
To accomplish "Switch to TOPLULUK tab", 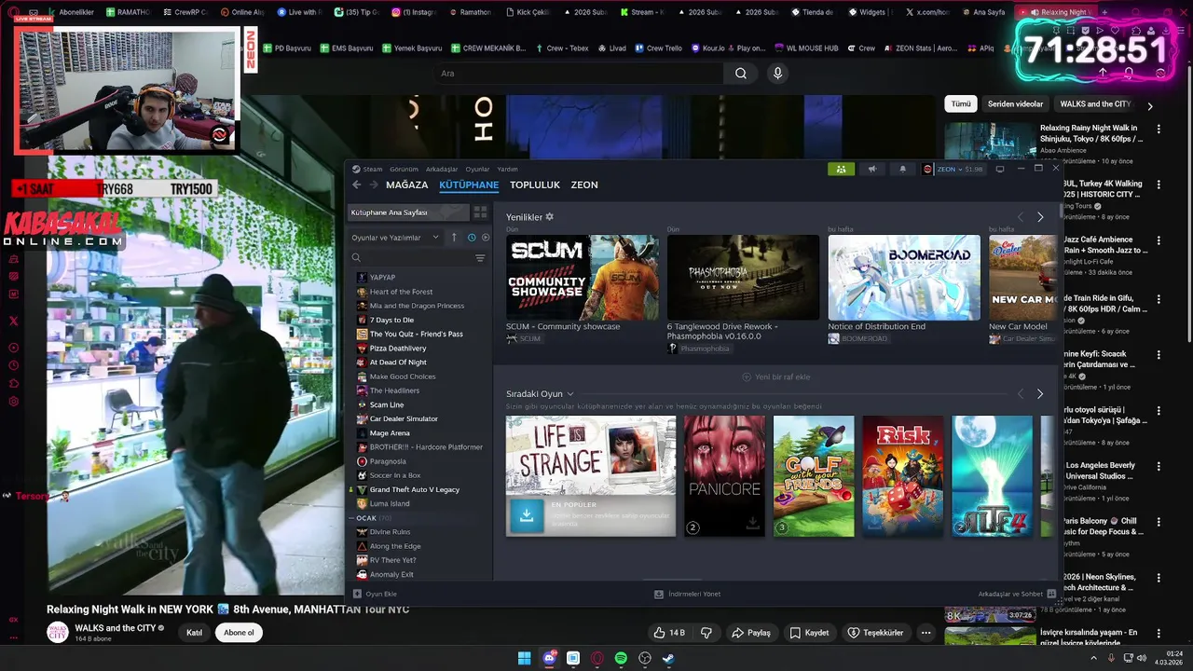I will point(535,185).
